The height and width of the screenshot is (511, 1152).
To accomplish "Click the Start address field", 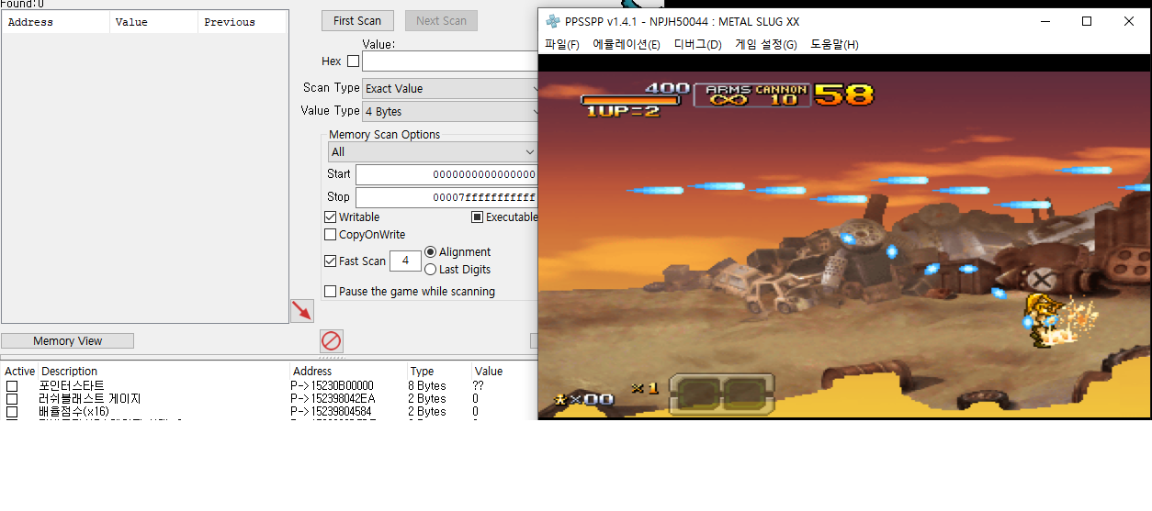I will (446, 174).
